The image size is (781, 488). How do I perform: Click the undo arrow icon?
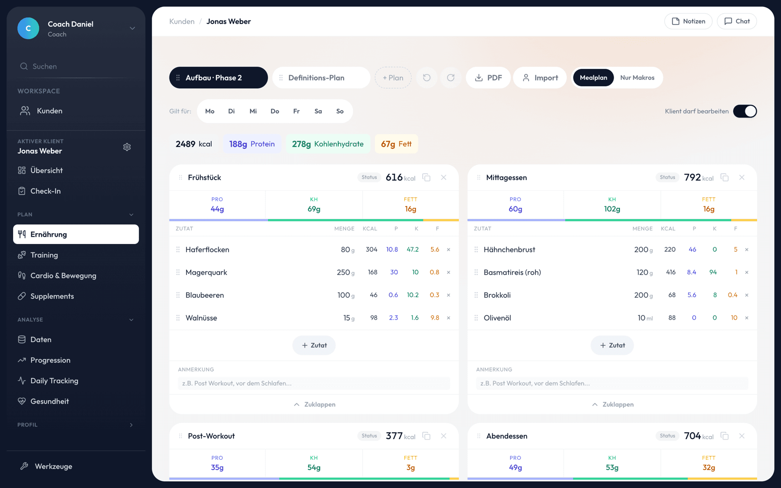[427, 78]
